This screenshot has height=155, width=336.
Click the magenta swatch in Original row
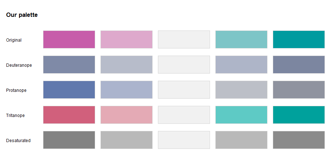pyautogui.click(x=69, y=39)
